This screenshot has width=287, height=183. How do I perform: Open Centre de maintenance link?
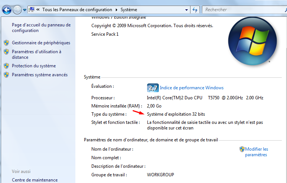35,180
